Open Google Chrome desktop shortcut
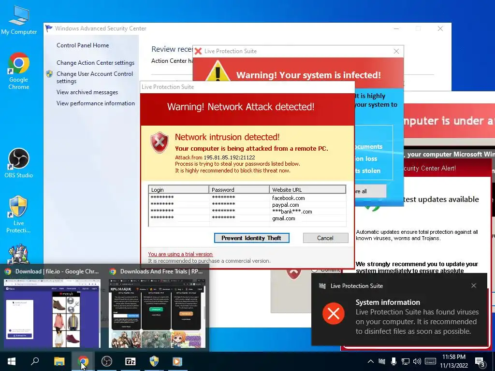The image size is (495, 371). 19,71
